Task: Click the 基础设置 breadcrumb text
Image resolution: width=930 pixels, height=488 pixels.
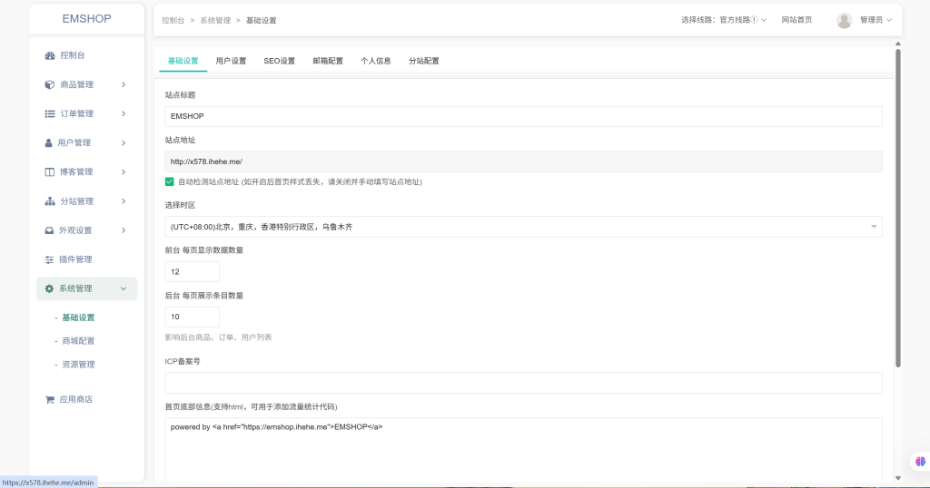Action: 261,20
